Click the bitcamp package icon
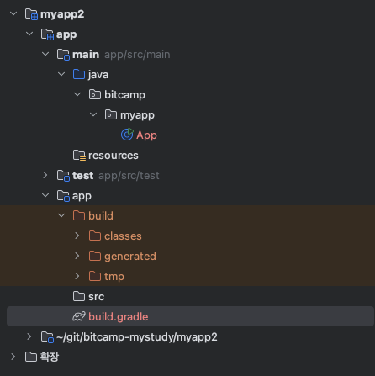This screenshot has width=375, height=376. 95,94
